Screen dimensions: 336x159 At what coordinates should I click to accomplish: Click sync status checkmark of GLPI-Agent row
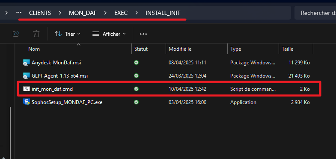(136, 76)
